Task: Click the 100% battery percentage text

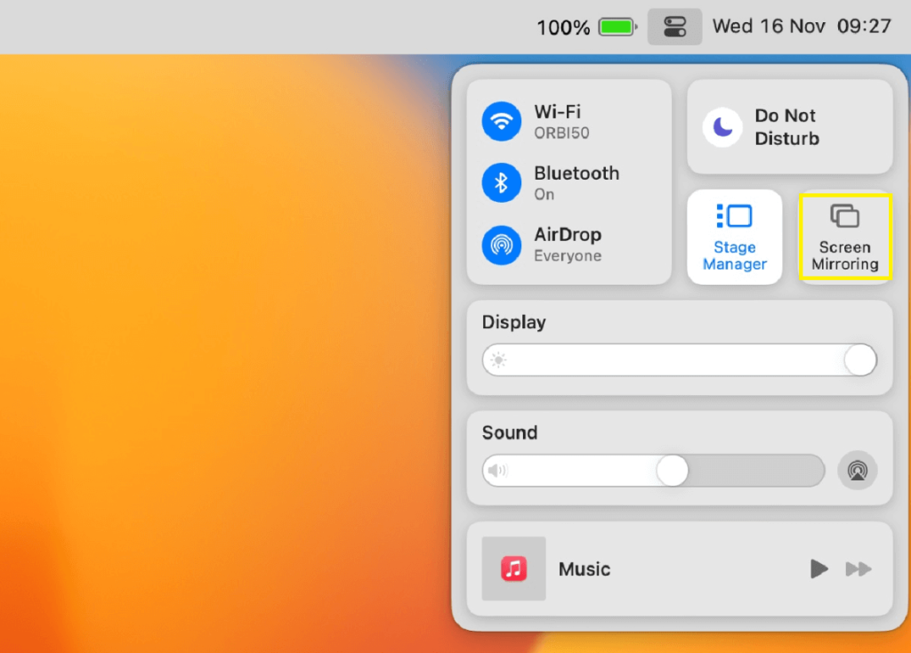Action: [x=563, y=28]
